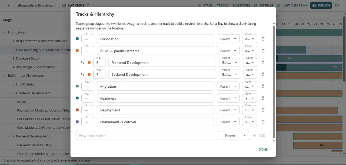Click the Foundation track color square
Image resolution: width=346 pixels, height=165 pixels.
(x=77, y=39)
